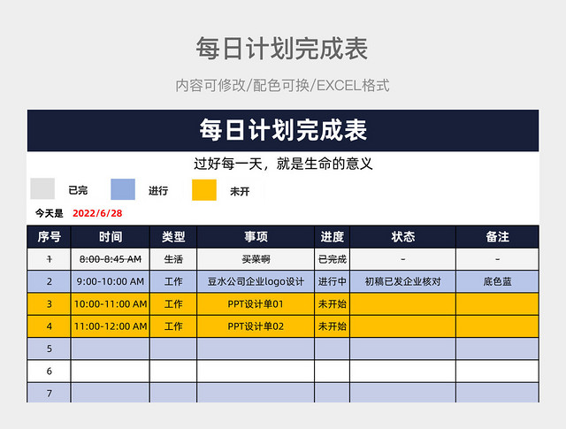Click the empty 状态 cell in row 3

[x=403, y=304]
